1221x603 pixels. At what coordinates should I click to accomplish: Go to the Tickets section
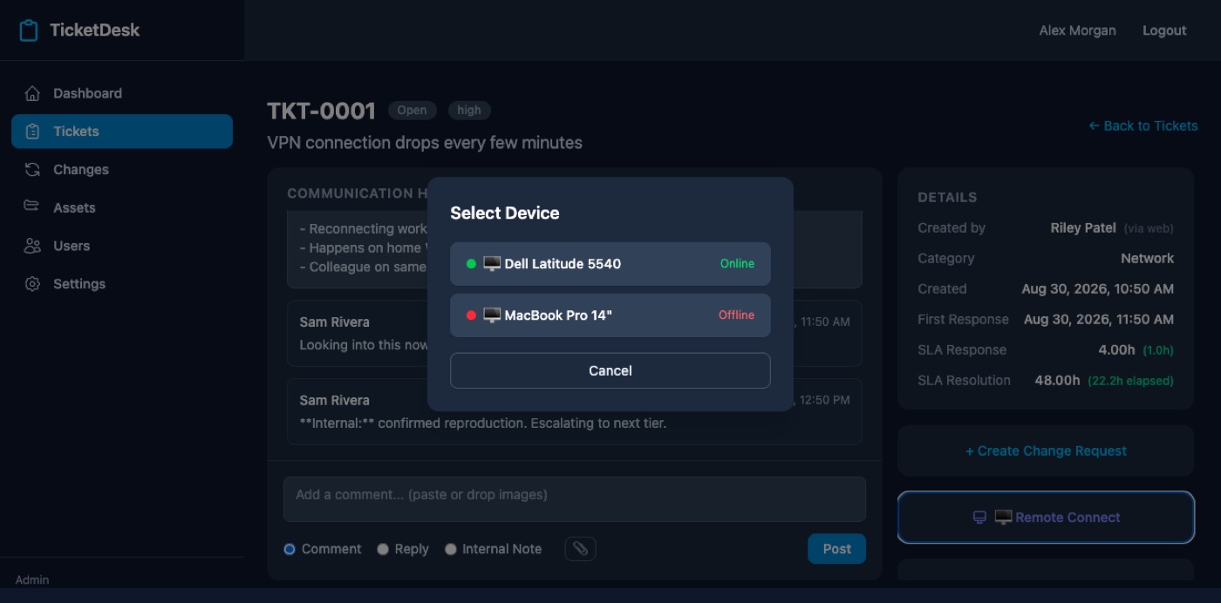pos(122,132)
